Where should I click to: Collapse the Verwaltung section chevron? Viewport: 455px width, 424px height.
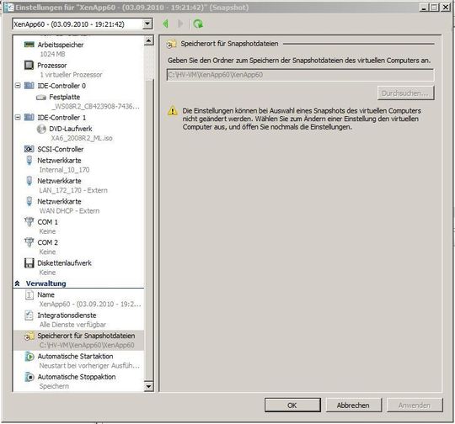coord(17,284)
